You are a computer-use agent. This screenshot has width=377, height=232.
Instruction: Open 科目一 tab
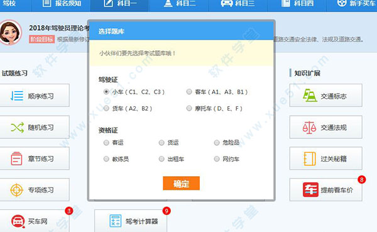(x=119, y=5)
